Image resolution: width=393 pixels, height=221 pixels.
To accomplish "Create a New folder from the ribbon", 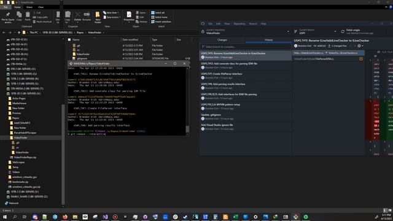I will click(x=98, y=17).
